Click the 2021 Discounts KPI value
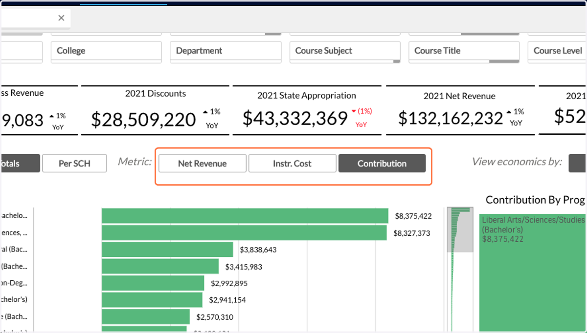587x333 pixels. click(143, 120)
